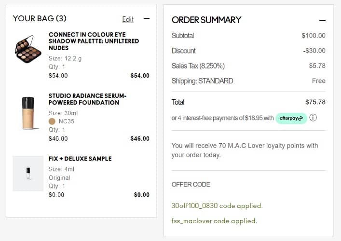Collapse the Order Summary section
The image size is (341, 241).
coord(322,21)
